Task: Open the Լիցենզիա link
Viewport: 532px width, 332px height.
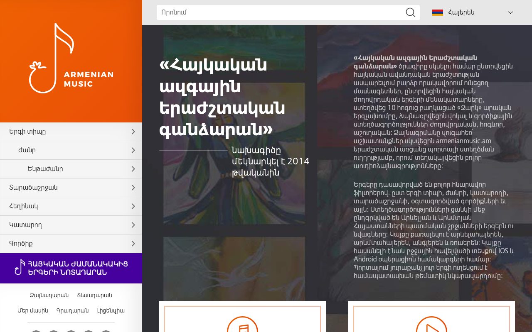Action: (111, 310)
